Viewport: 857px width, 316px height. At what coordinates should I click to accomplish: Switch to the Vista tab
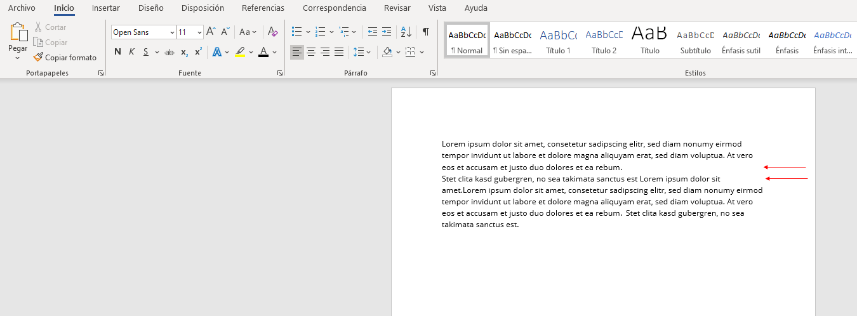pyautogui.click(x=437, y=8)
